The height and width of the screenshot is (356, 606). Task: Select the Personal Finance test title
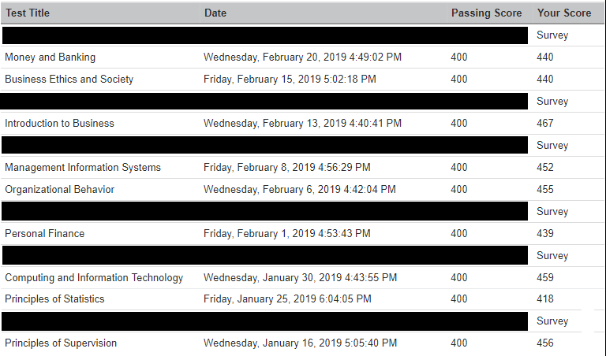[44, 233]
